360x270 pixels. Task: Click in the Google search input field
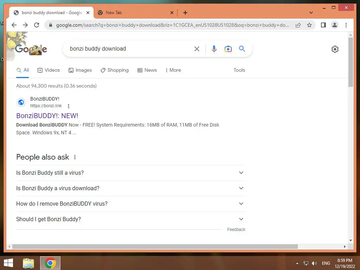[x=130, y=49]
